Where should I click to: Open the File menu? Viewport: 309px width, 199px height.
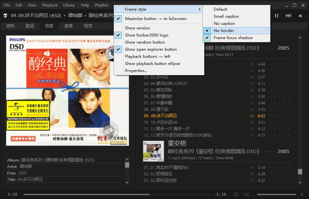(x=7, y=5)
